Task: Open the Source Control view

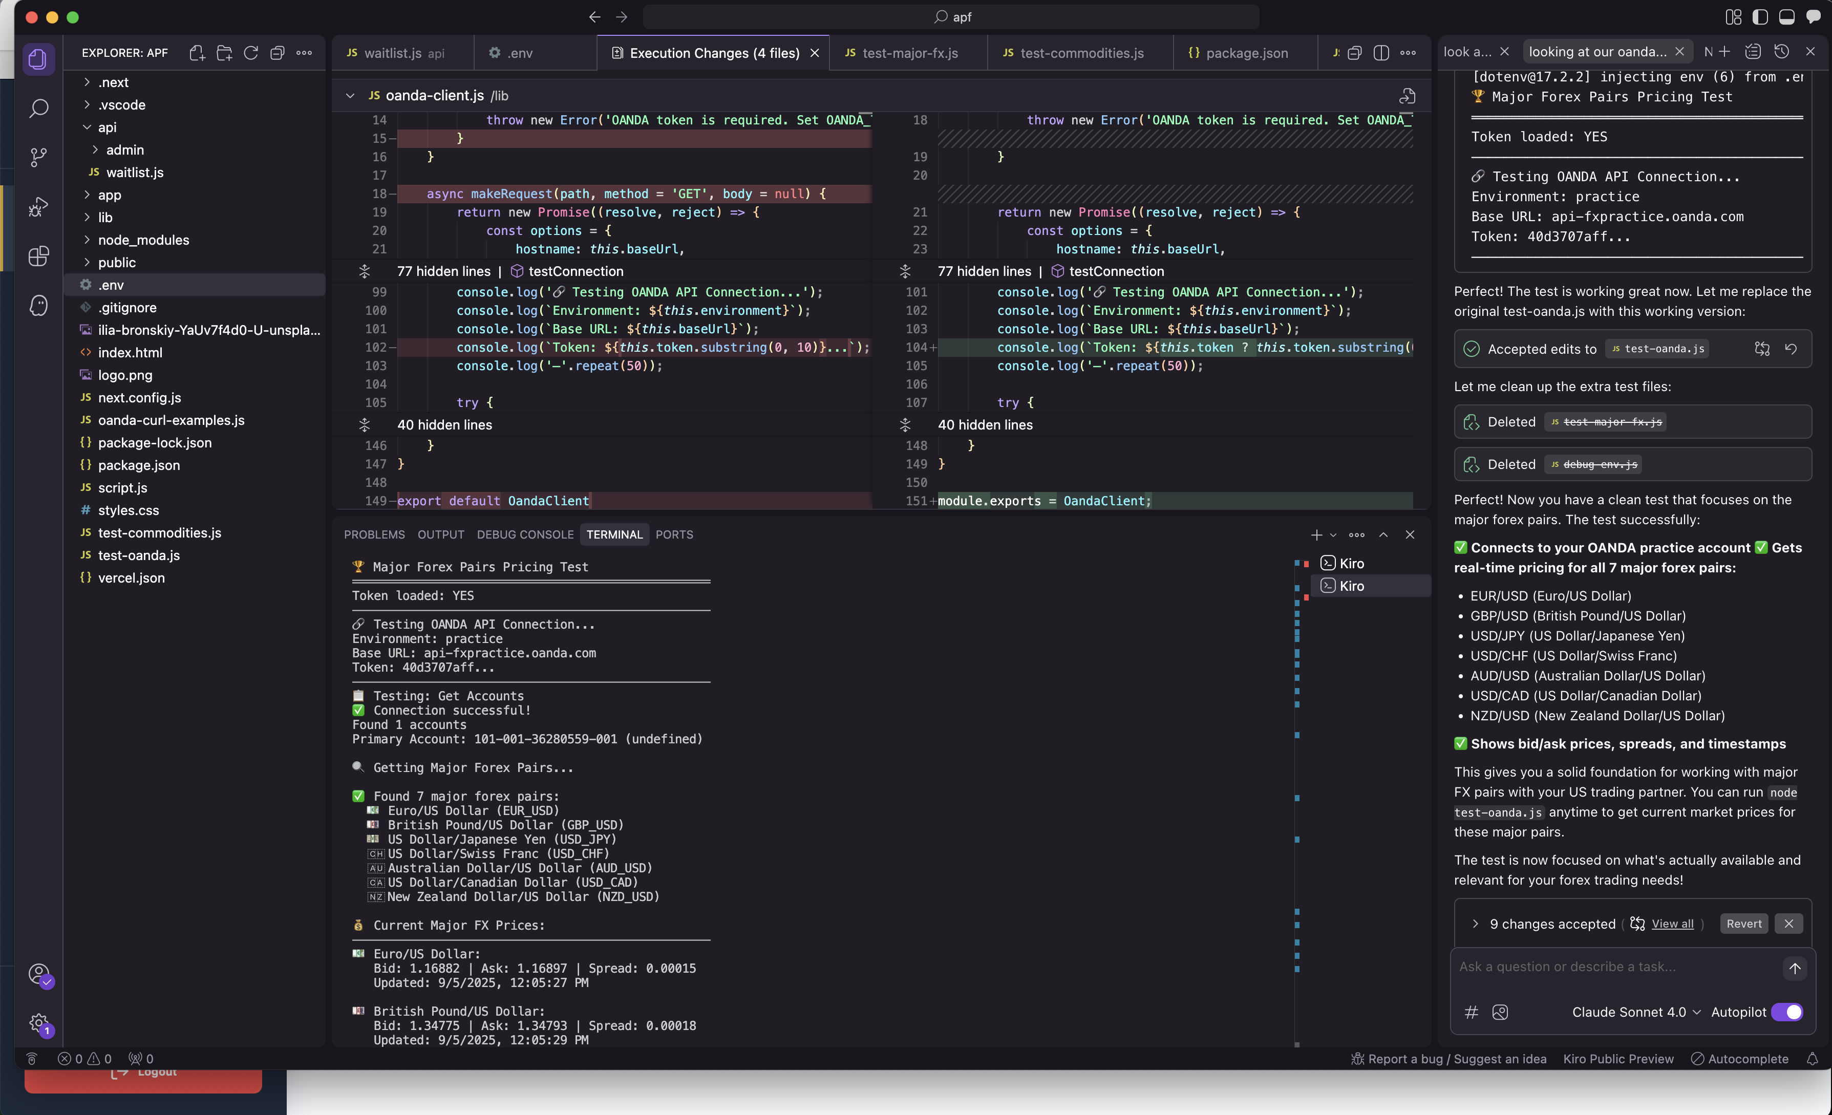Action: (39, 157)
